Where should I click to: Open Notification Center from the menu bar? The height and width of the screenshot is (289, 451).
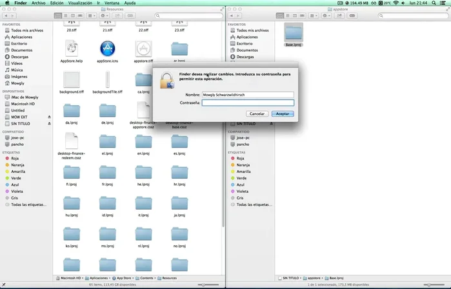point(443,3)
